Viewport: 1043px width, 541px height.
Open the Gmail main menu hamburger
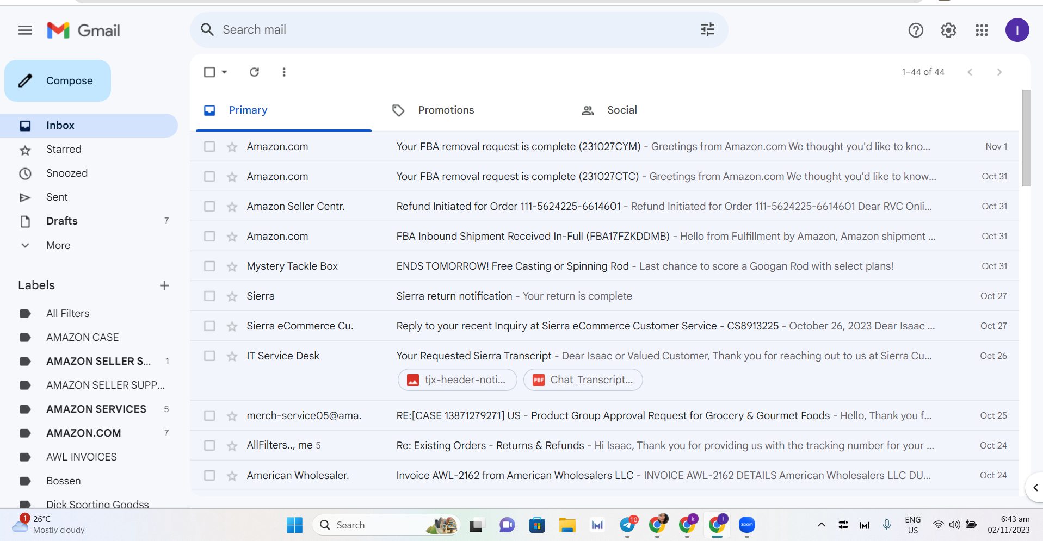click(x=25, y=30)
